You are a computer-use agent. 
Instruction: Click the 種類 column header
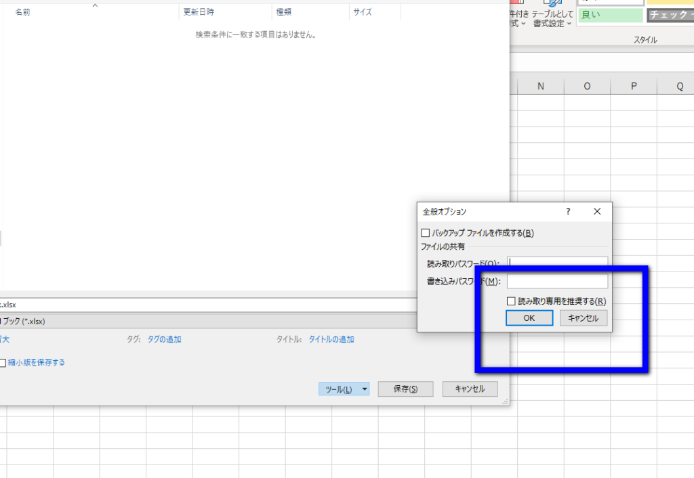283,12
